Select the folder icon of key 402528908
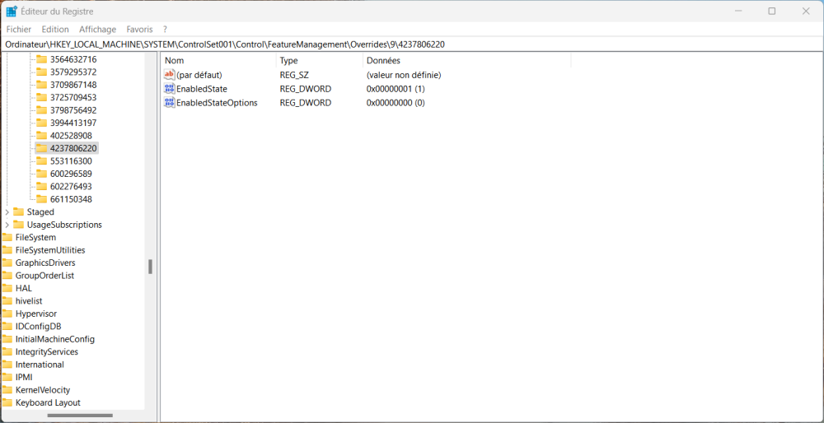Screen dimensions: 824x423 [41, 136]
